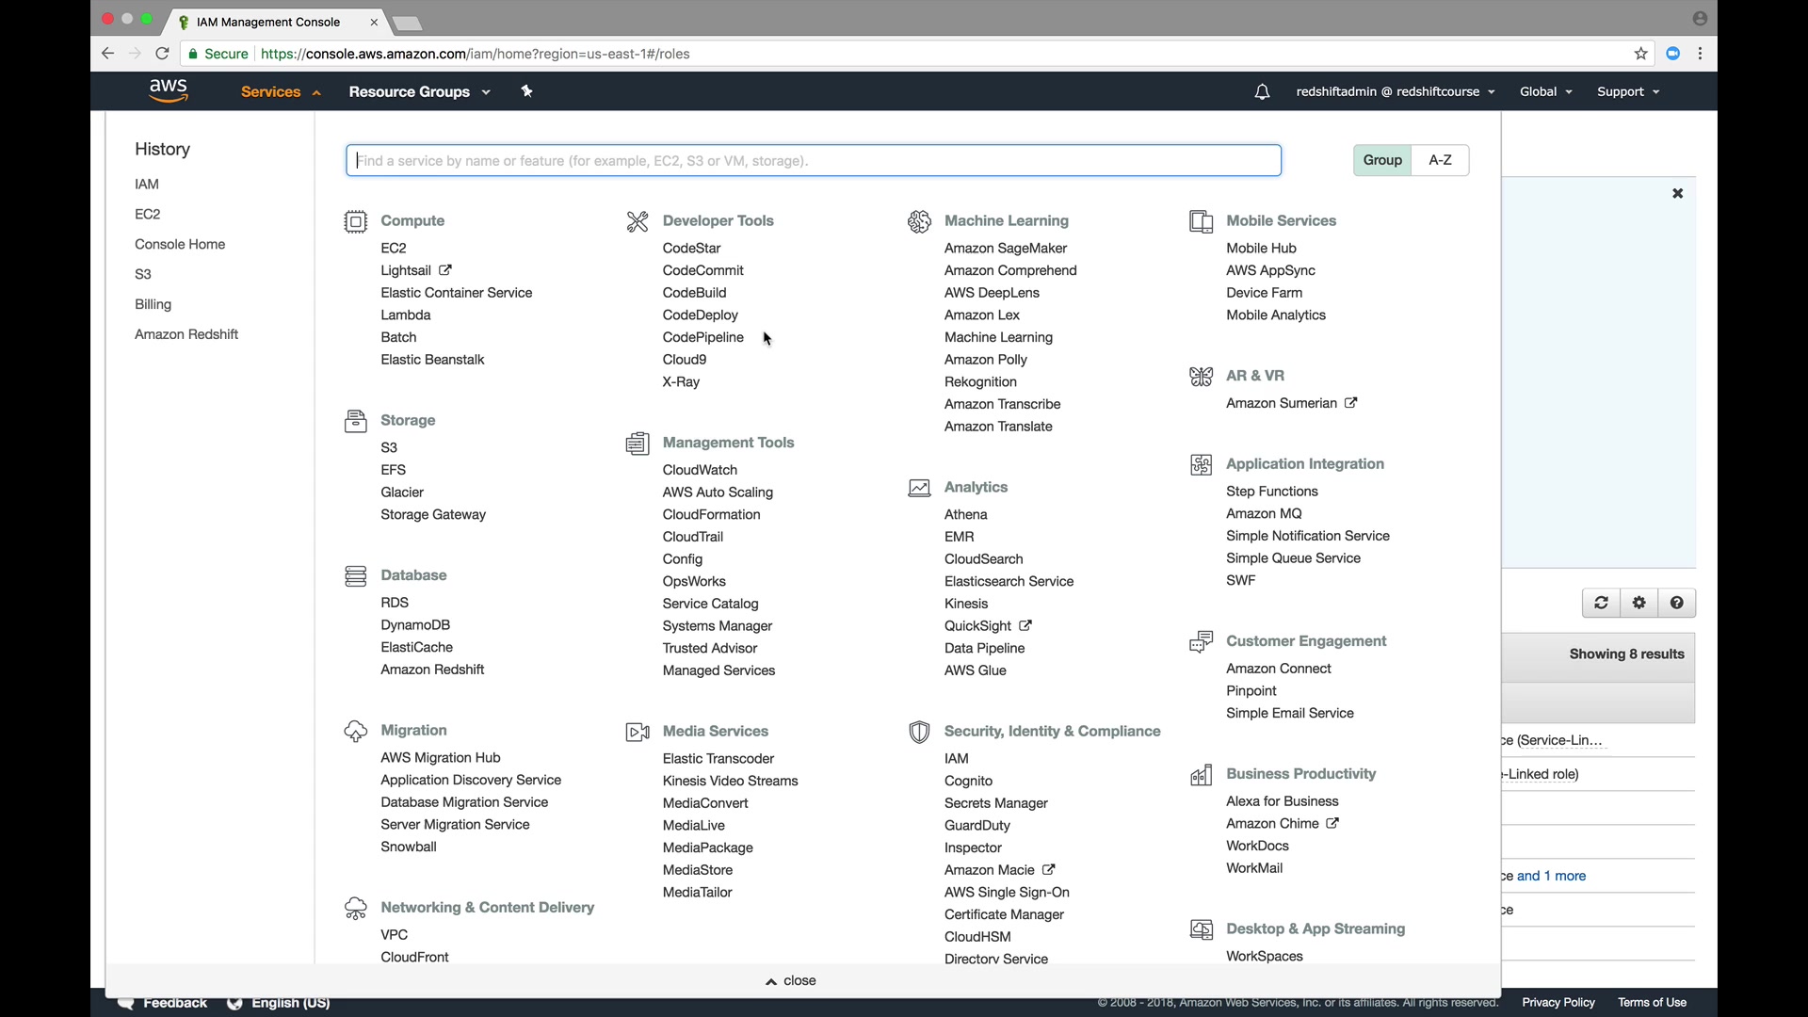
Task: Open Amazon Redshift under Database
Action: pyautogui.click(x=432, y=670)
